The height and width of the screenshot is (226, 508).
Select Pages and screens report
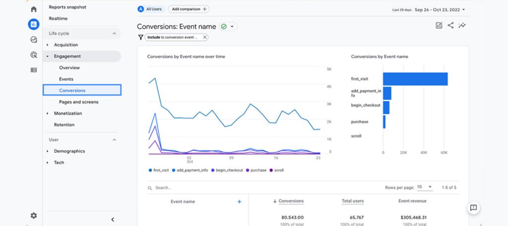point(78,102)
